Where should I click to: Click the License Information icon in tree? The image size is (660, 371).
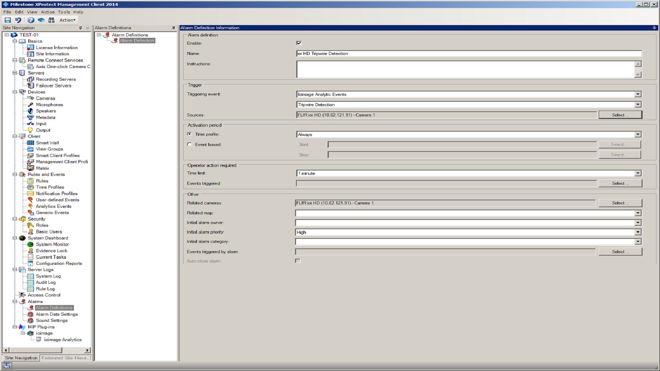point(31,48)
